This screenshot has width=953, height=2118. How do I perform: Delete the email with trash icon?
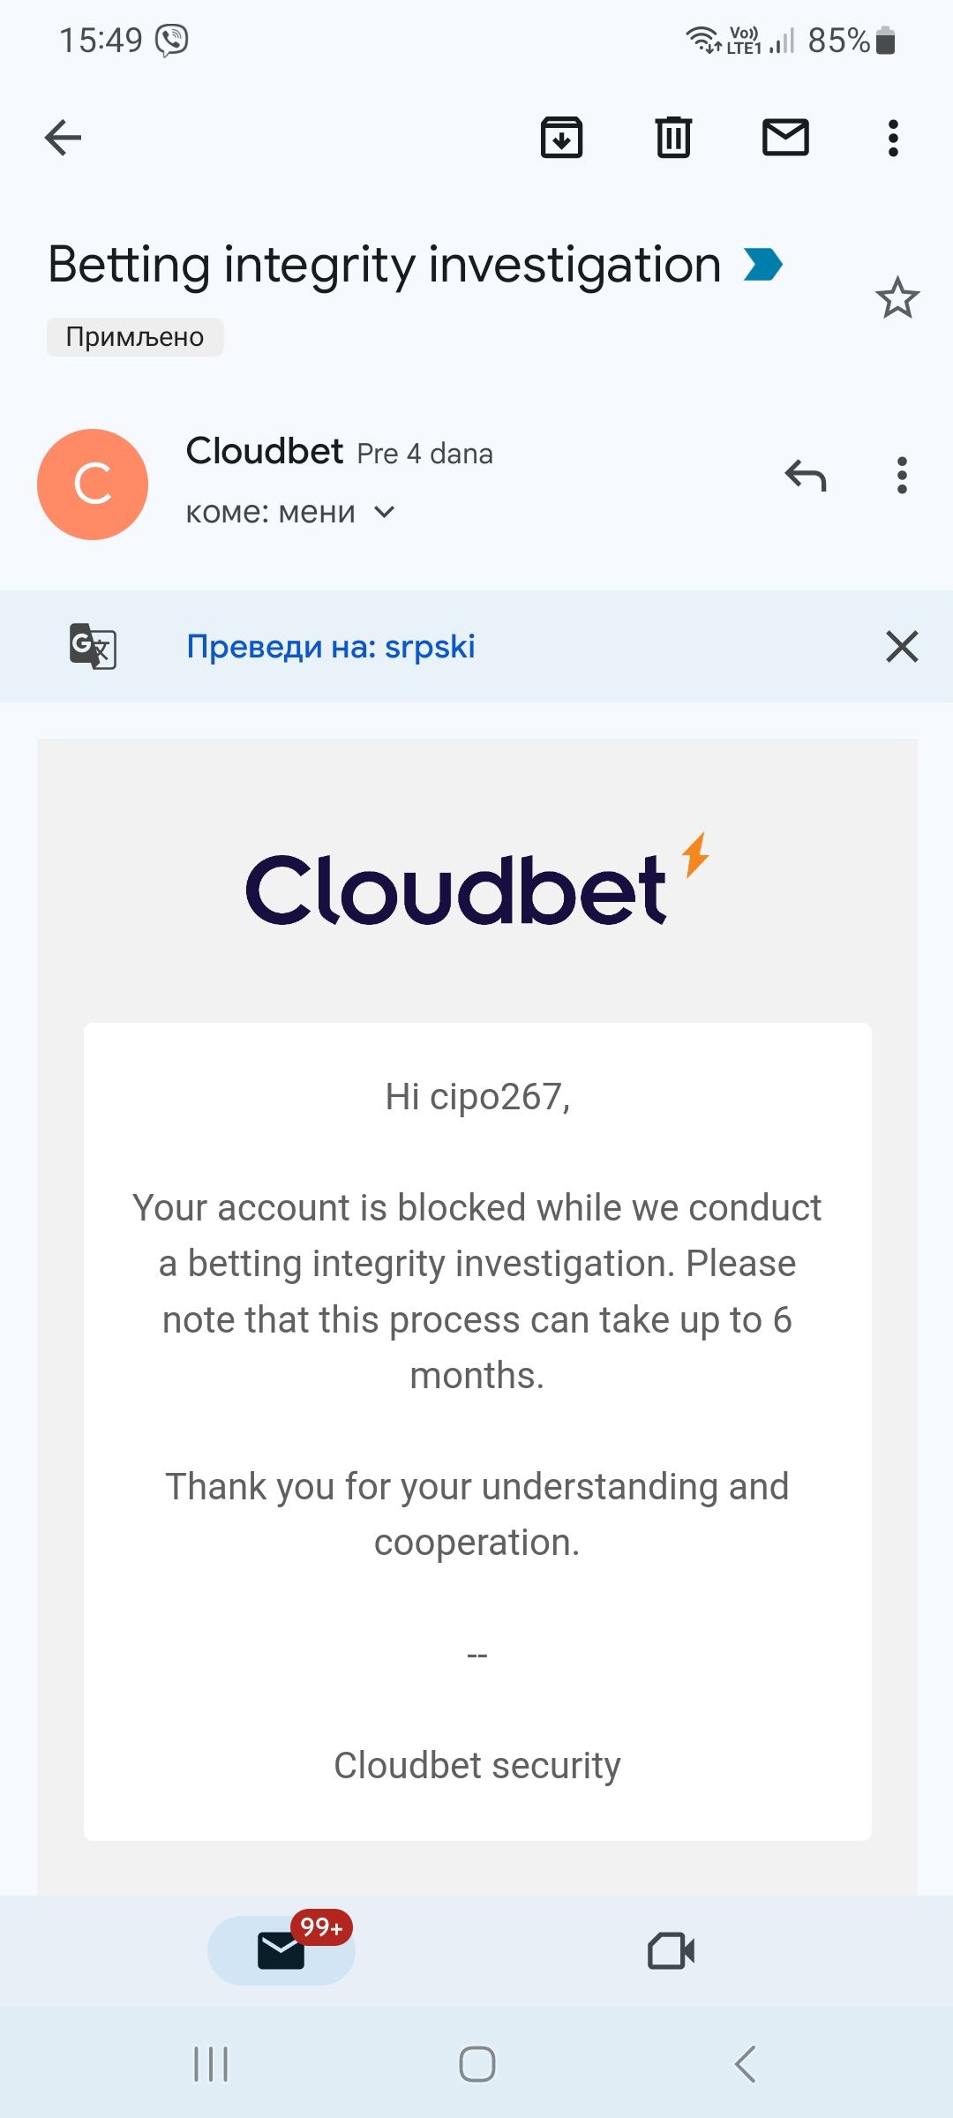coord(673,138)
